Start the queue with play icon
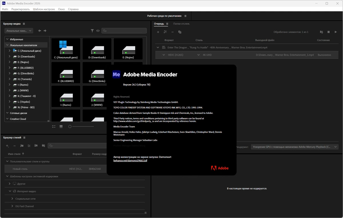The width and height of the screenshot is (343, 218). point(336,32)
